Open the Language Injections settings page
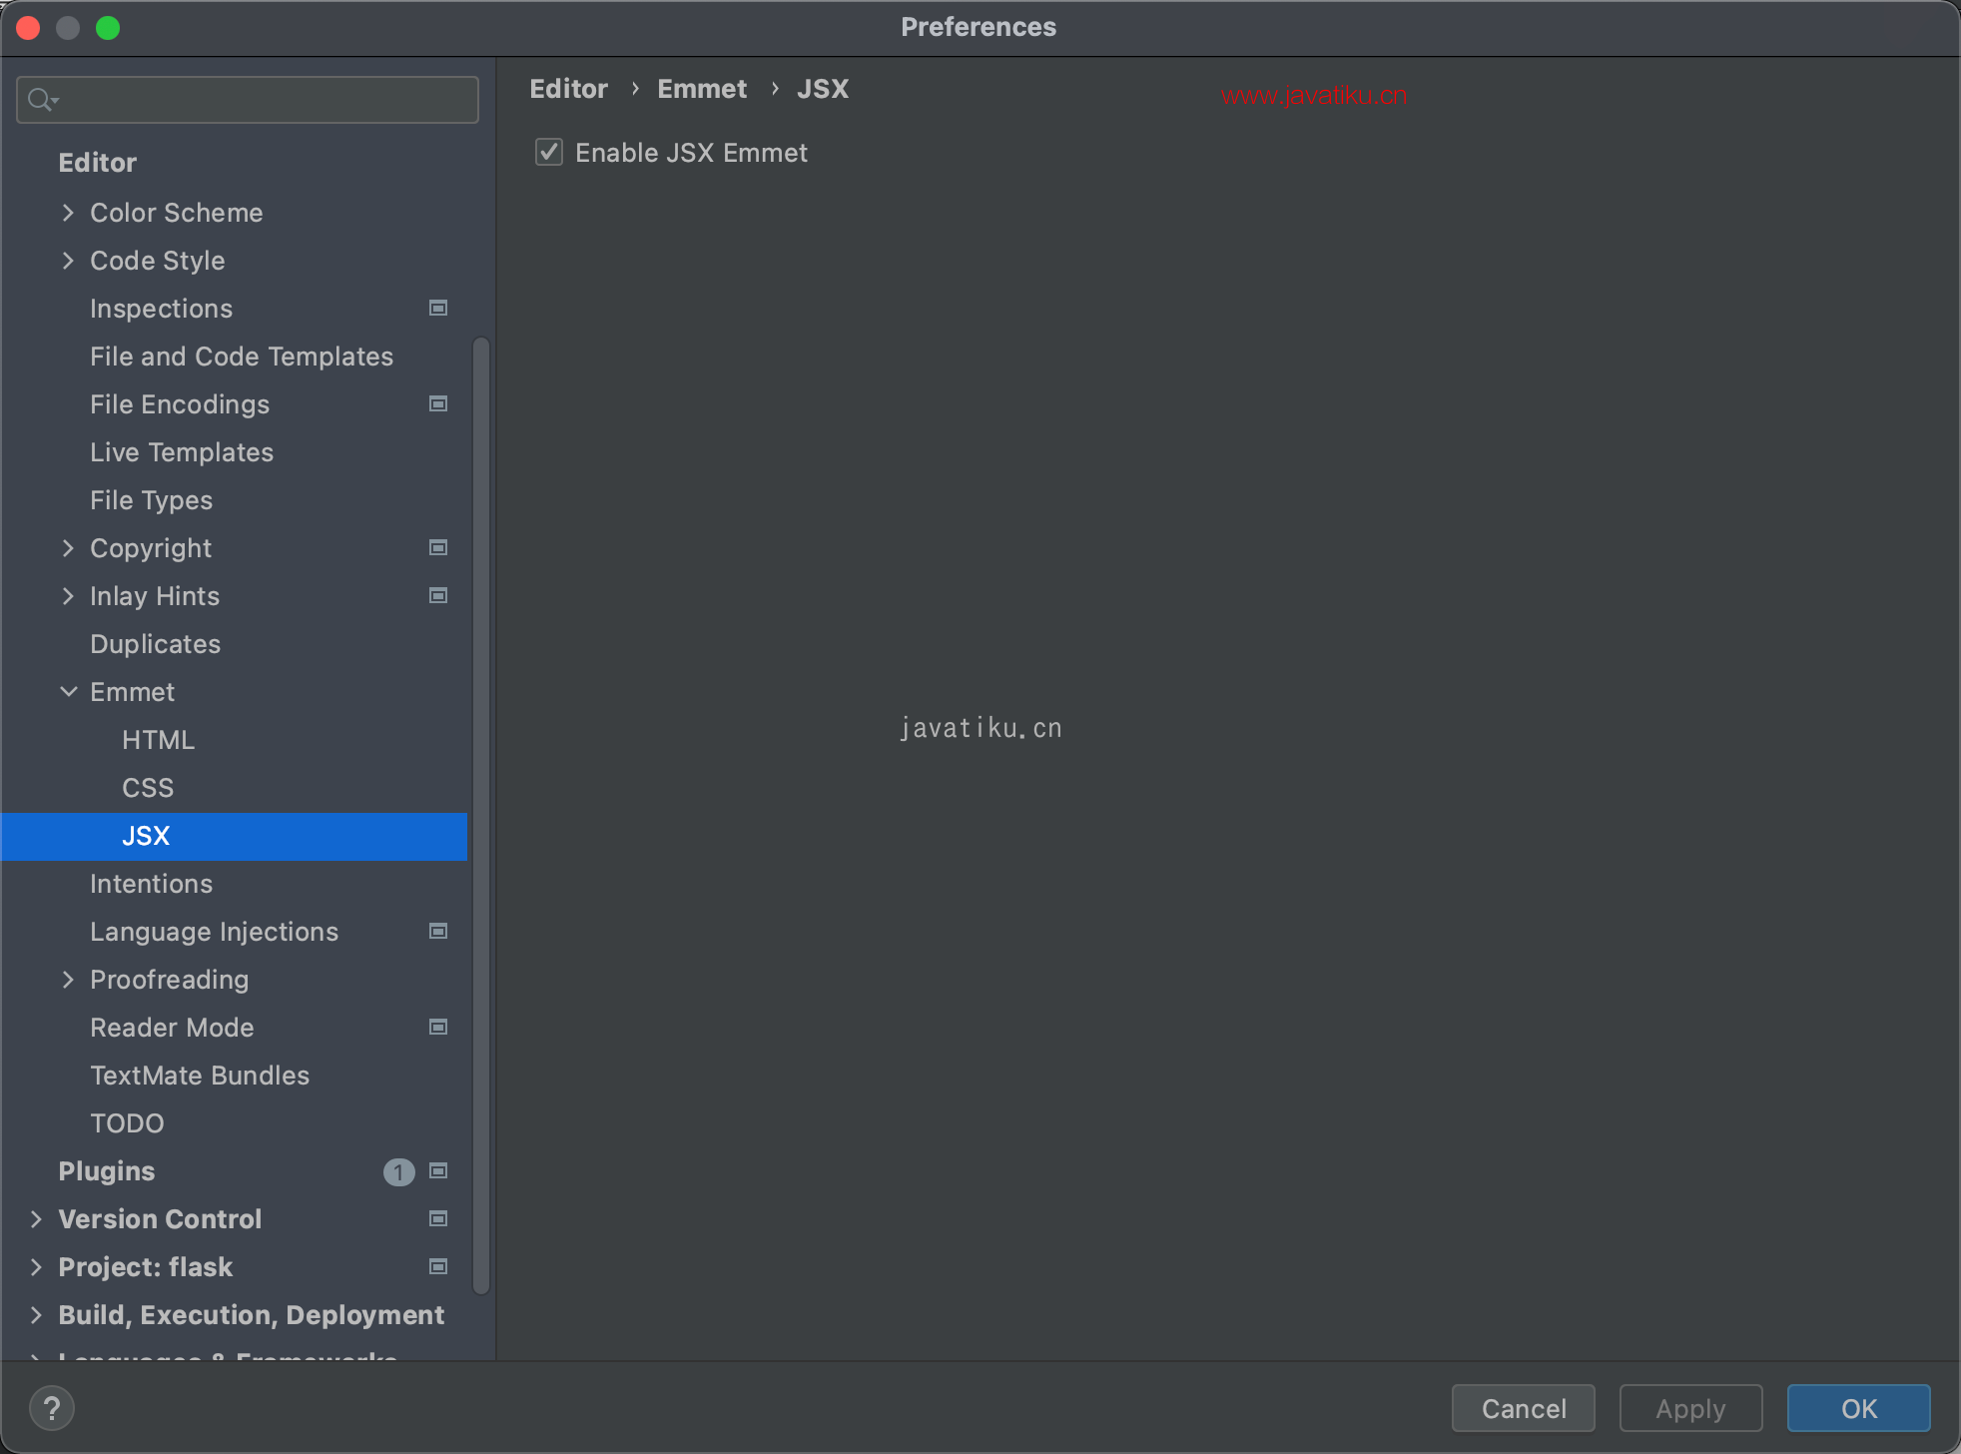 click(x=214, y=932)
